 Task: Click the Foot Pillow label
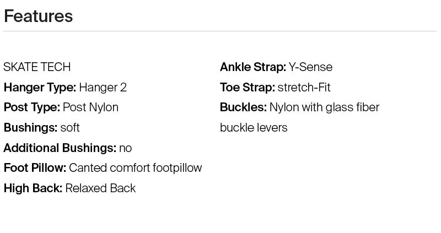pos(35,168)
